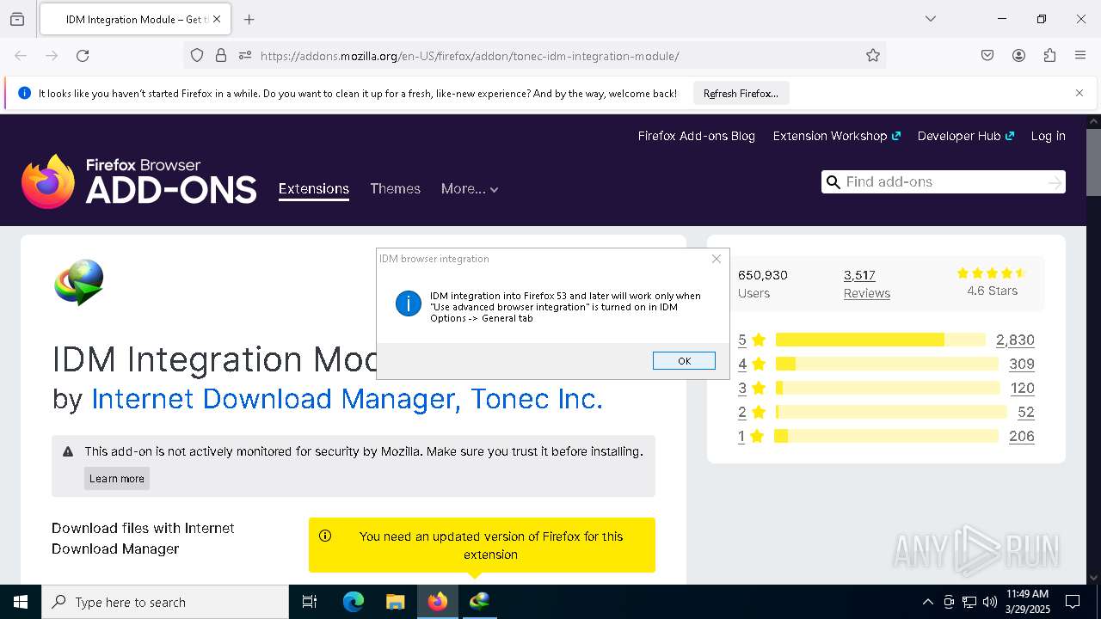This screenshot has width=1101, height=619.
Task: Open File Explorer from taskbar
Action: pos(396,602)
